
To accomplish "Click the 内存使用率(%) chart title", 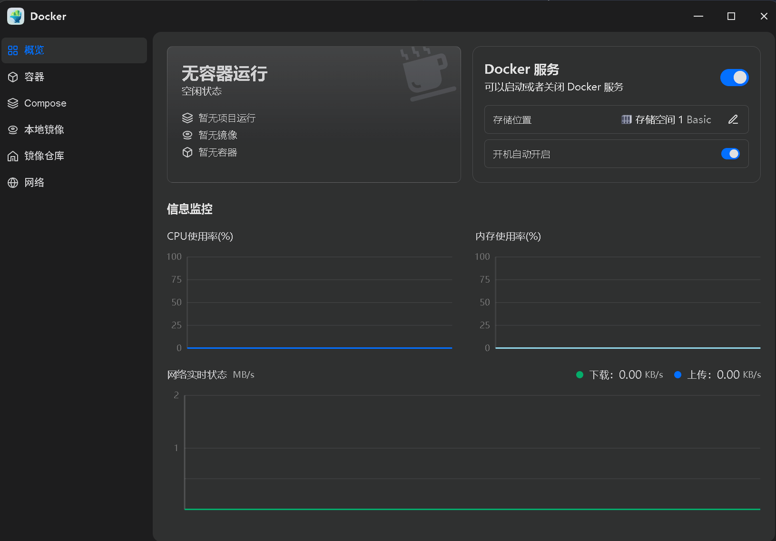I will point(508,236).
